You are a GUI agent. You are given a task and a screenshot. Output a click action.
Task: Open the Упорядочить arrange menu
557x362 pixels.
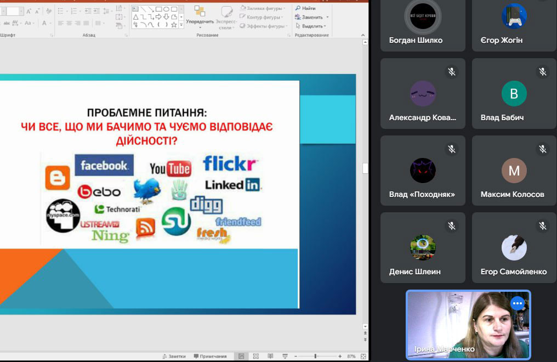coord(200,16)
